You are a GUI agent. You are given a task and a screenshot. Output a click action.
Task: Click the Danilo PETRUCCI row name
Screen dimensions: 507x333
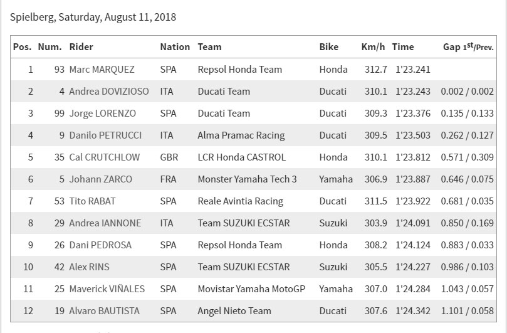coord(105,135)
